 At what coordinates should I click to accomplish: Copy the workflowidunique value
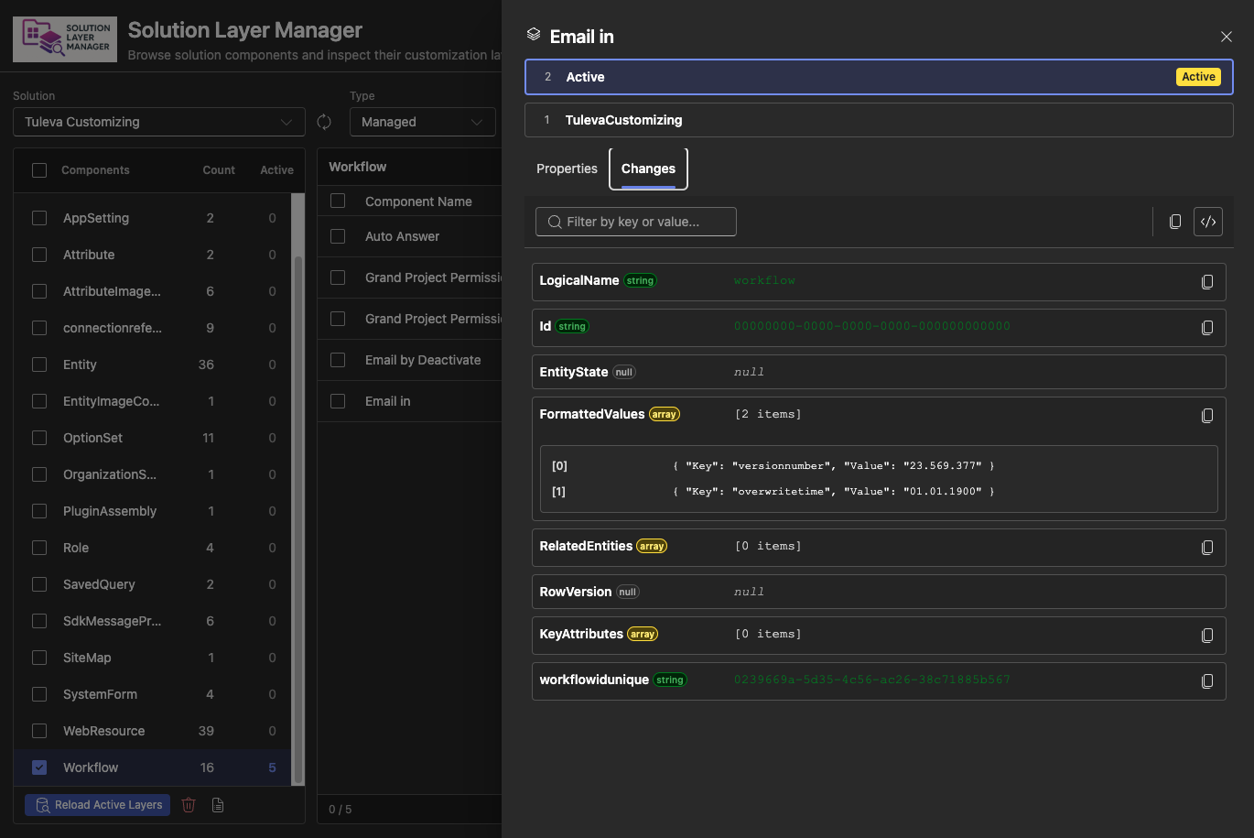(x=1207, y=681)
